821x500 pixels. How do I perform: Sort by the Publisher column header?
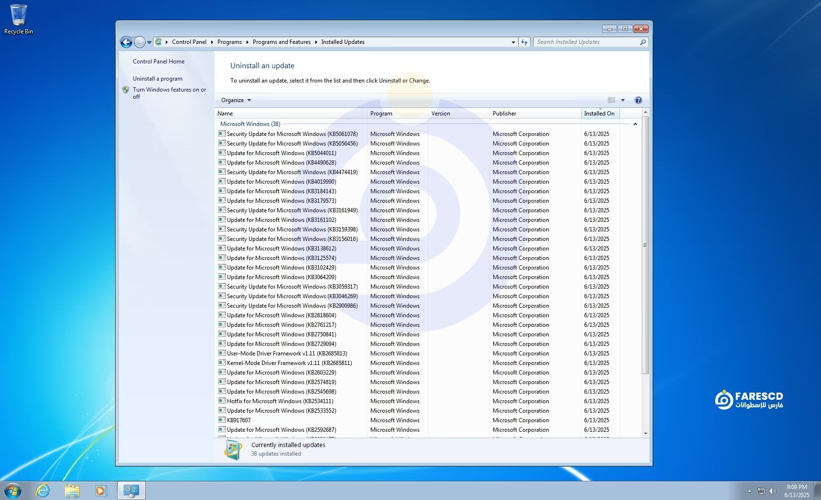[x=536, y=114]
